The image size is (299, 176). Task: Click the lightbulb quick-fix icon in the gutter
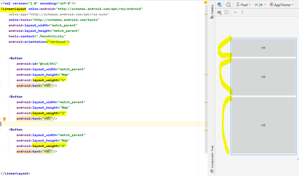(4, 119)
